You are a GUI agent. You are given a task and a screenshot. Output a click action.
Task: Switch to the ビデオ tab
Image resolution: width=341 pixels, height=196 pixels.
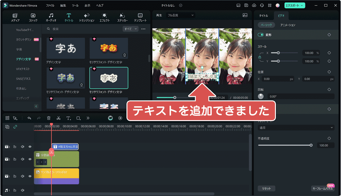point(281,15)
